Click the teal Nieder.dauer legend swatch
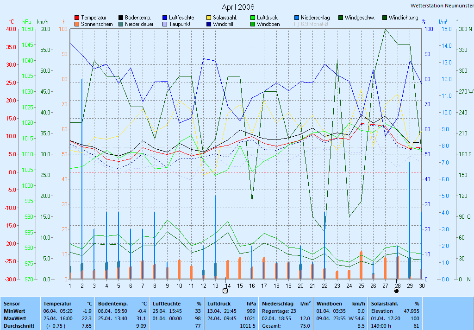Image resolution: width=474 pixels, height=330 pixels. pyautogui.click(x=121, y=24)
